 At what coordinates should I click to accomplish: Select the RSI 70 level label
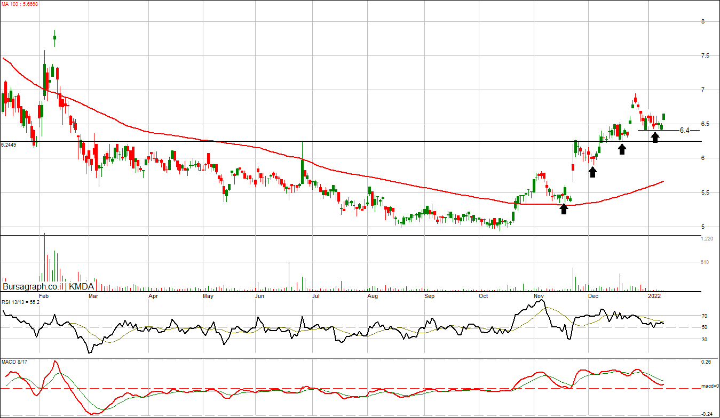click(x=705, y=316)
